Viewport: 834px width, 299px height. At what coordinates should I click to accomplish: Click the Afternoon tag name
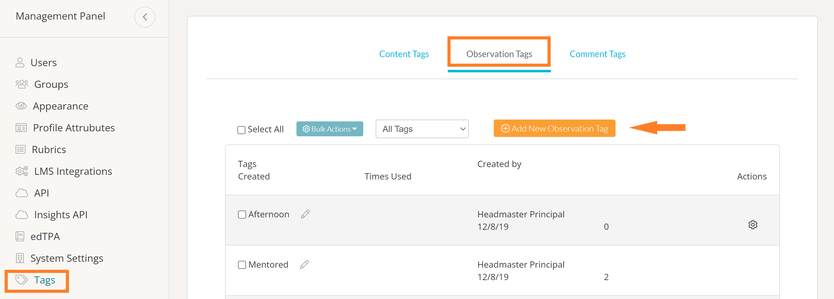(x=269, y=214)
